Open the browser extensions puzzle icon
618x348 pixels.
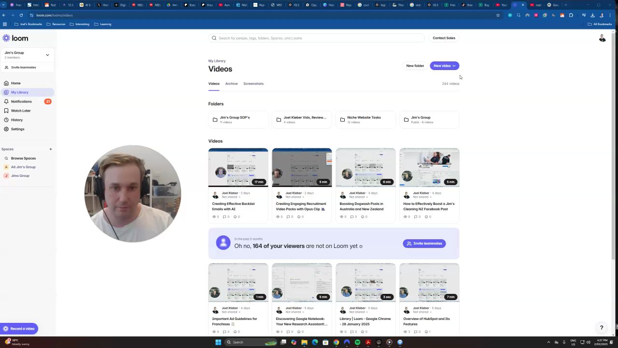(x=571, y=15)
